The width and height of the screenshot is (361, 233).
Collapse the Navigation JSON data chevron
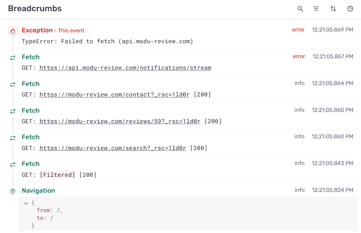26,203
